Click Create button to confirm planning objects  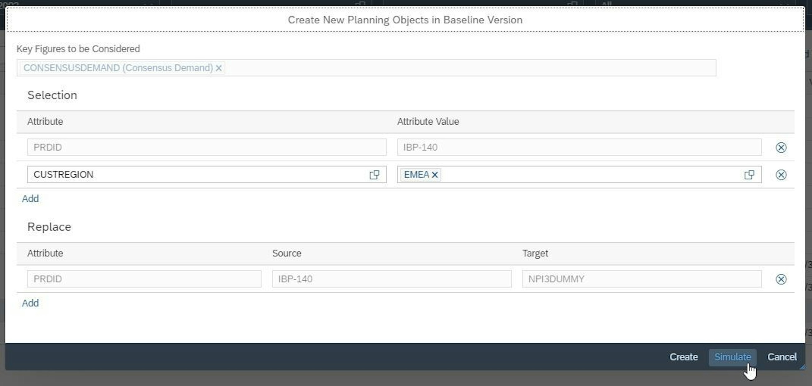point(684,357)
